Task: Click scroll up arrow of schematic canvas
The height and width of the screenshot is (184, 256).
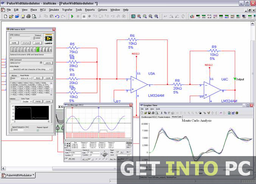Action: 253,24
